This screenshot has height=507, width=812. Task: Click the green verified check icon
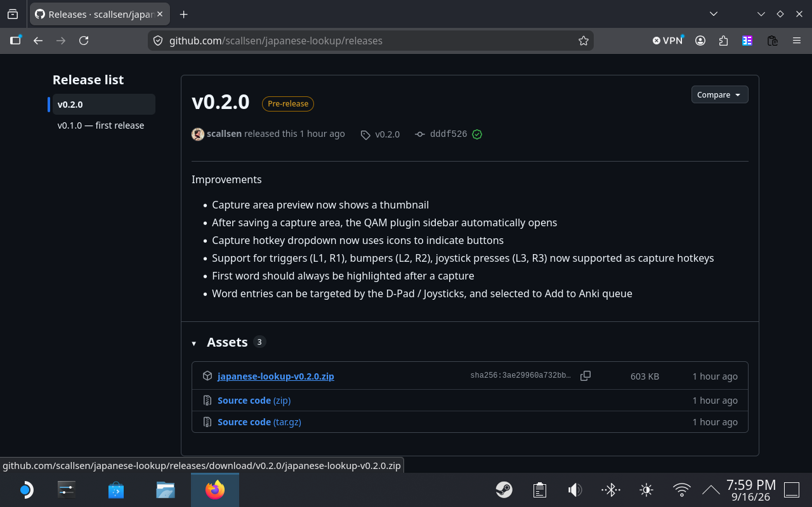477,134
